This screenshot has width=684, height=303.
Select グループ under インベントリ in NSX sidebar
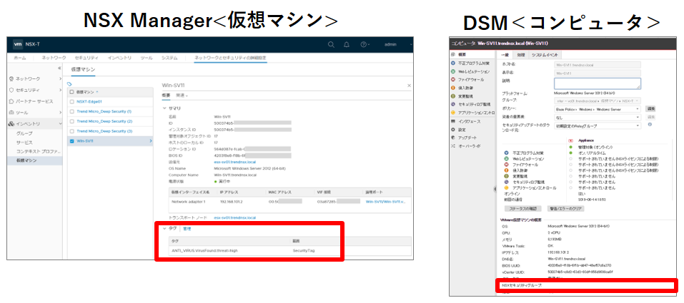coord(24,133)
